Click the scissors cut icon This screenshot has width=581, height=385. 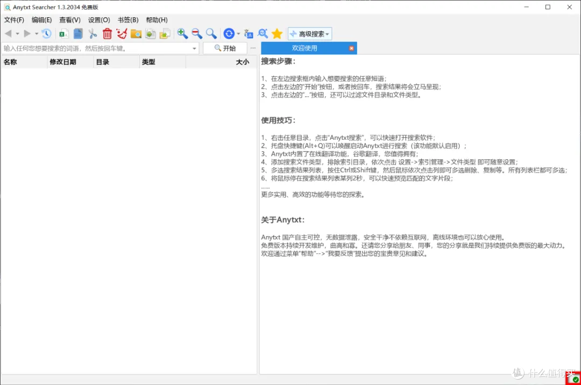pyautogui.click(x=93, y=34)
